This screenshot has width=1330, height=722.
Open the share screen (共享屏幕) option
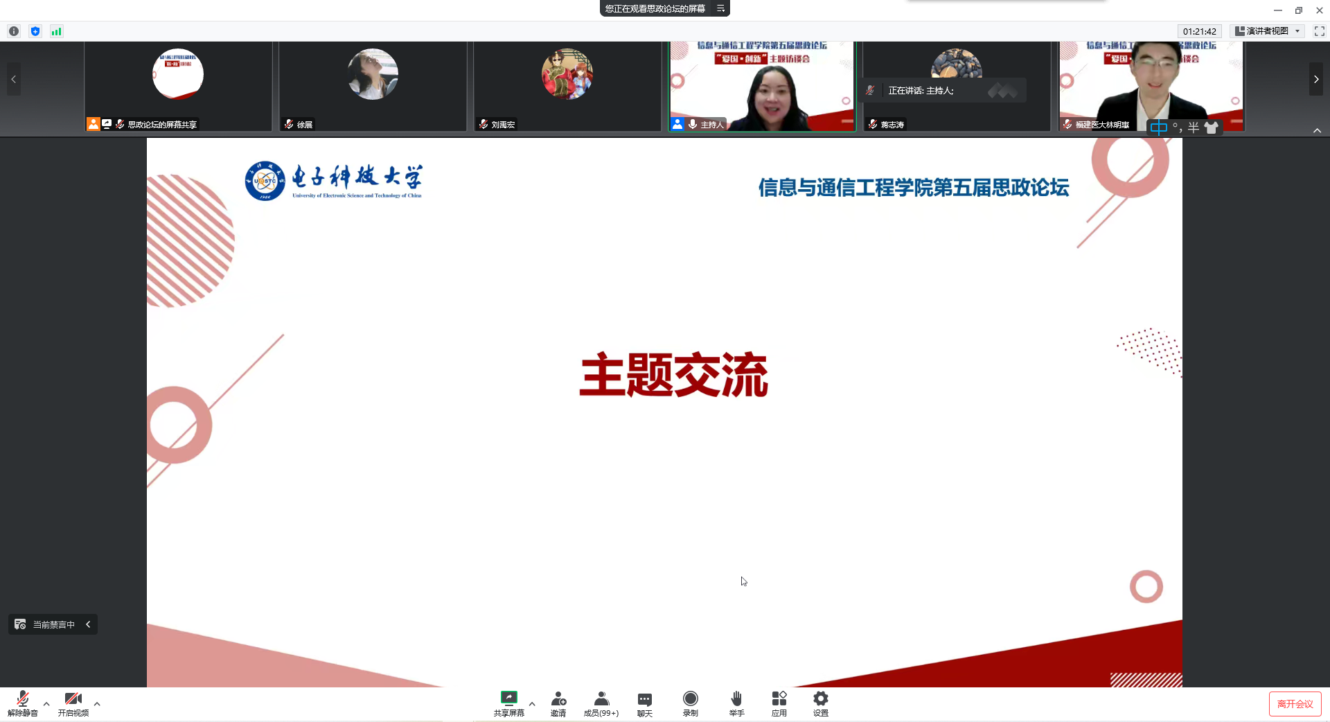[x=508, y=703]
